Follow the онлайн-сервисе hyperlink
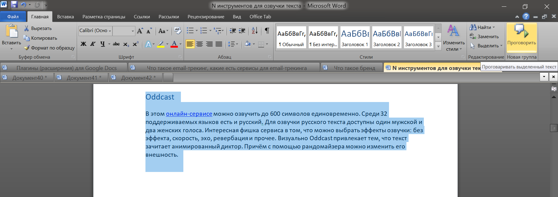The image size is (558, 197). click(x=189, y=114)
